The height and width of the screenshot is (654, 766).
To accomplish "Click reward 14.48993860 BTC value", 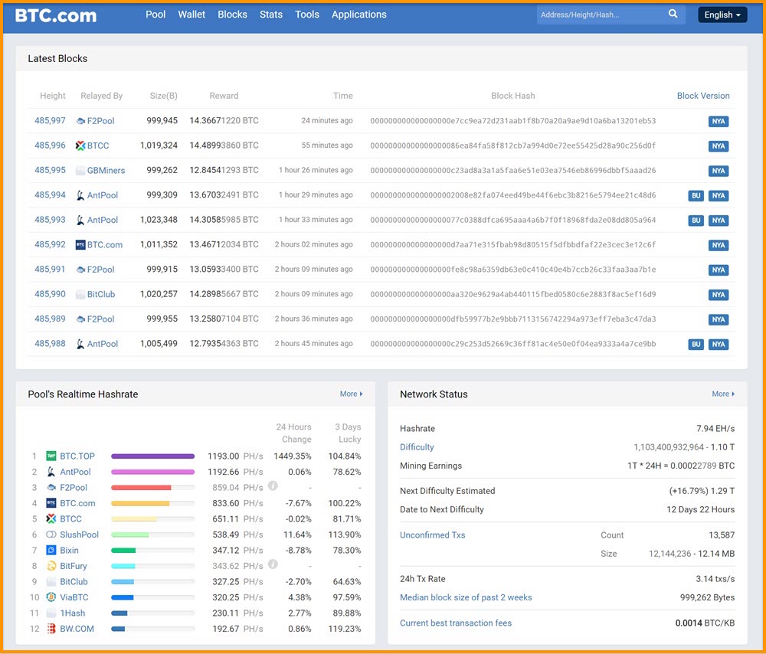I will pos(224,146).
